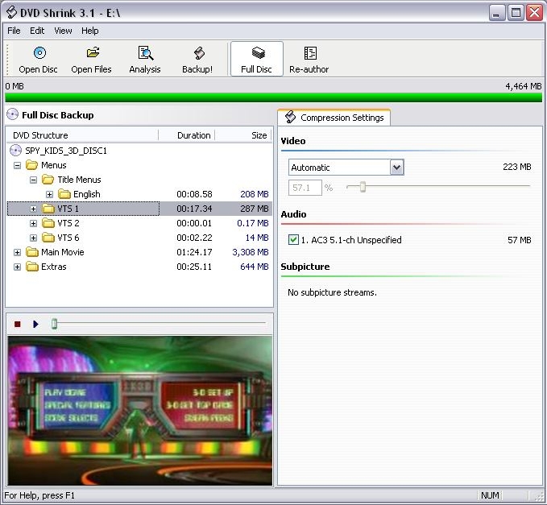Click the 57 MB audio size value

[520, 240]
